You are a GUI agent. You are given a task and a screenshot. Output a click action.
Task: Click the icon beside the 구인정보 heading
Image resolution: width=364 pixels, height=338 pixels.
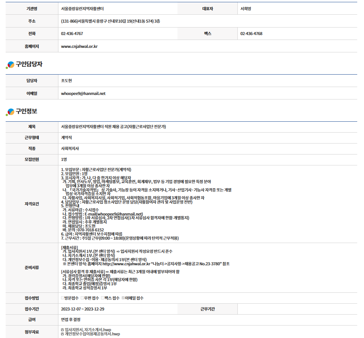pos(10,112)
